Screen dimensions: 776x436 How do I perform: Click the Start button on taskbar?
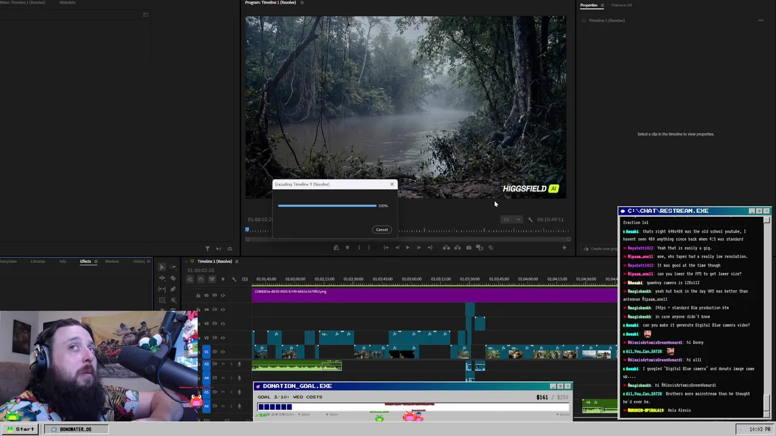[21, 429]
